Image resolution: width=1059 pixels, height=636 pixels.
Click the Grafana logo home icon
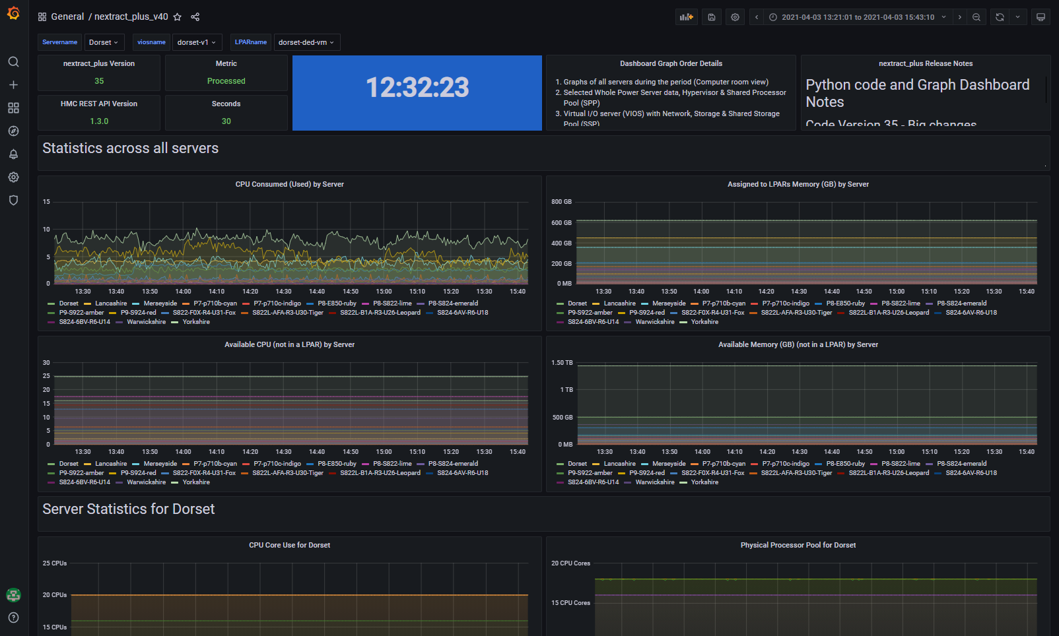pos(13,13)
